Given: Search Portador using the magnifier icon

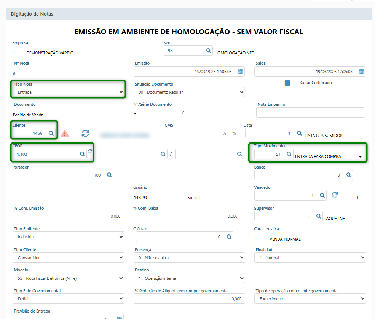Looking at the screenshot, I should pyautogui.click(x=109, y=175).
